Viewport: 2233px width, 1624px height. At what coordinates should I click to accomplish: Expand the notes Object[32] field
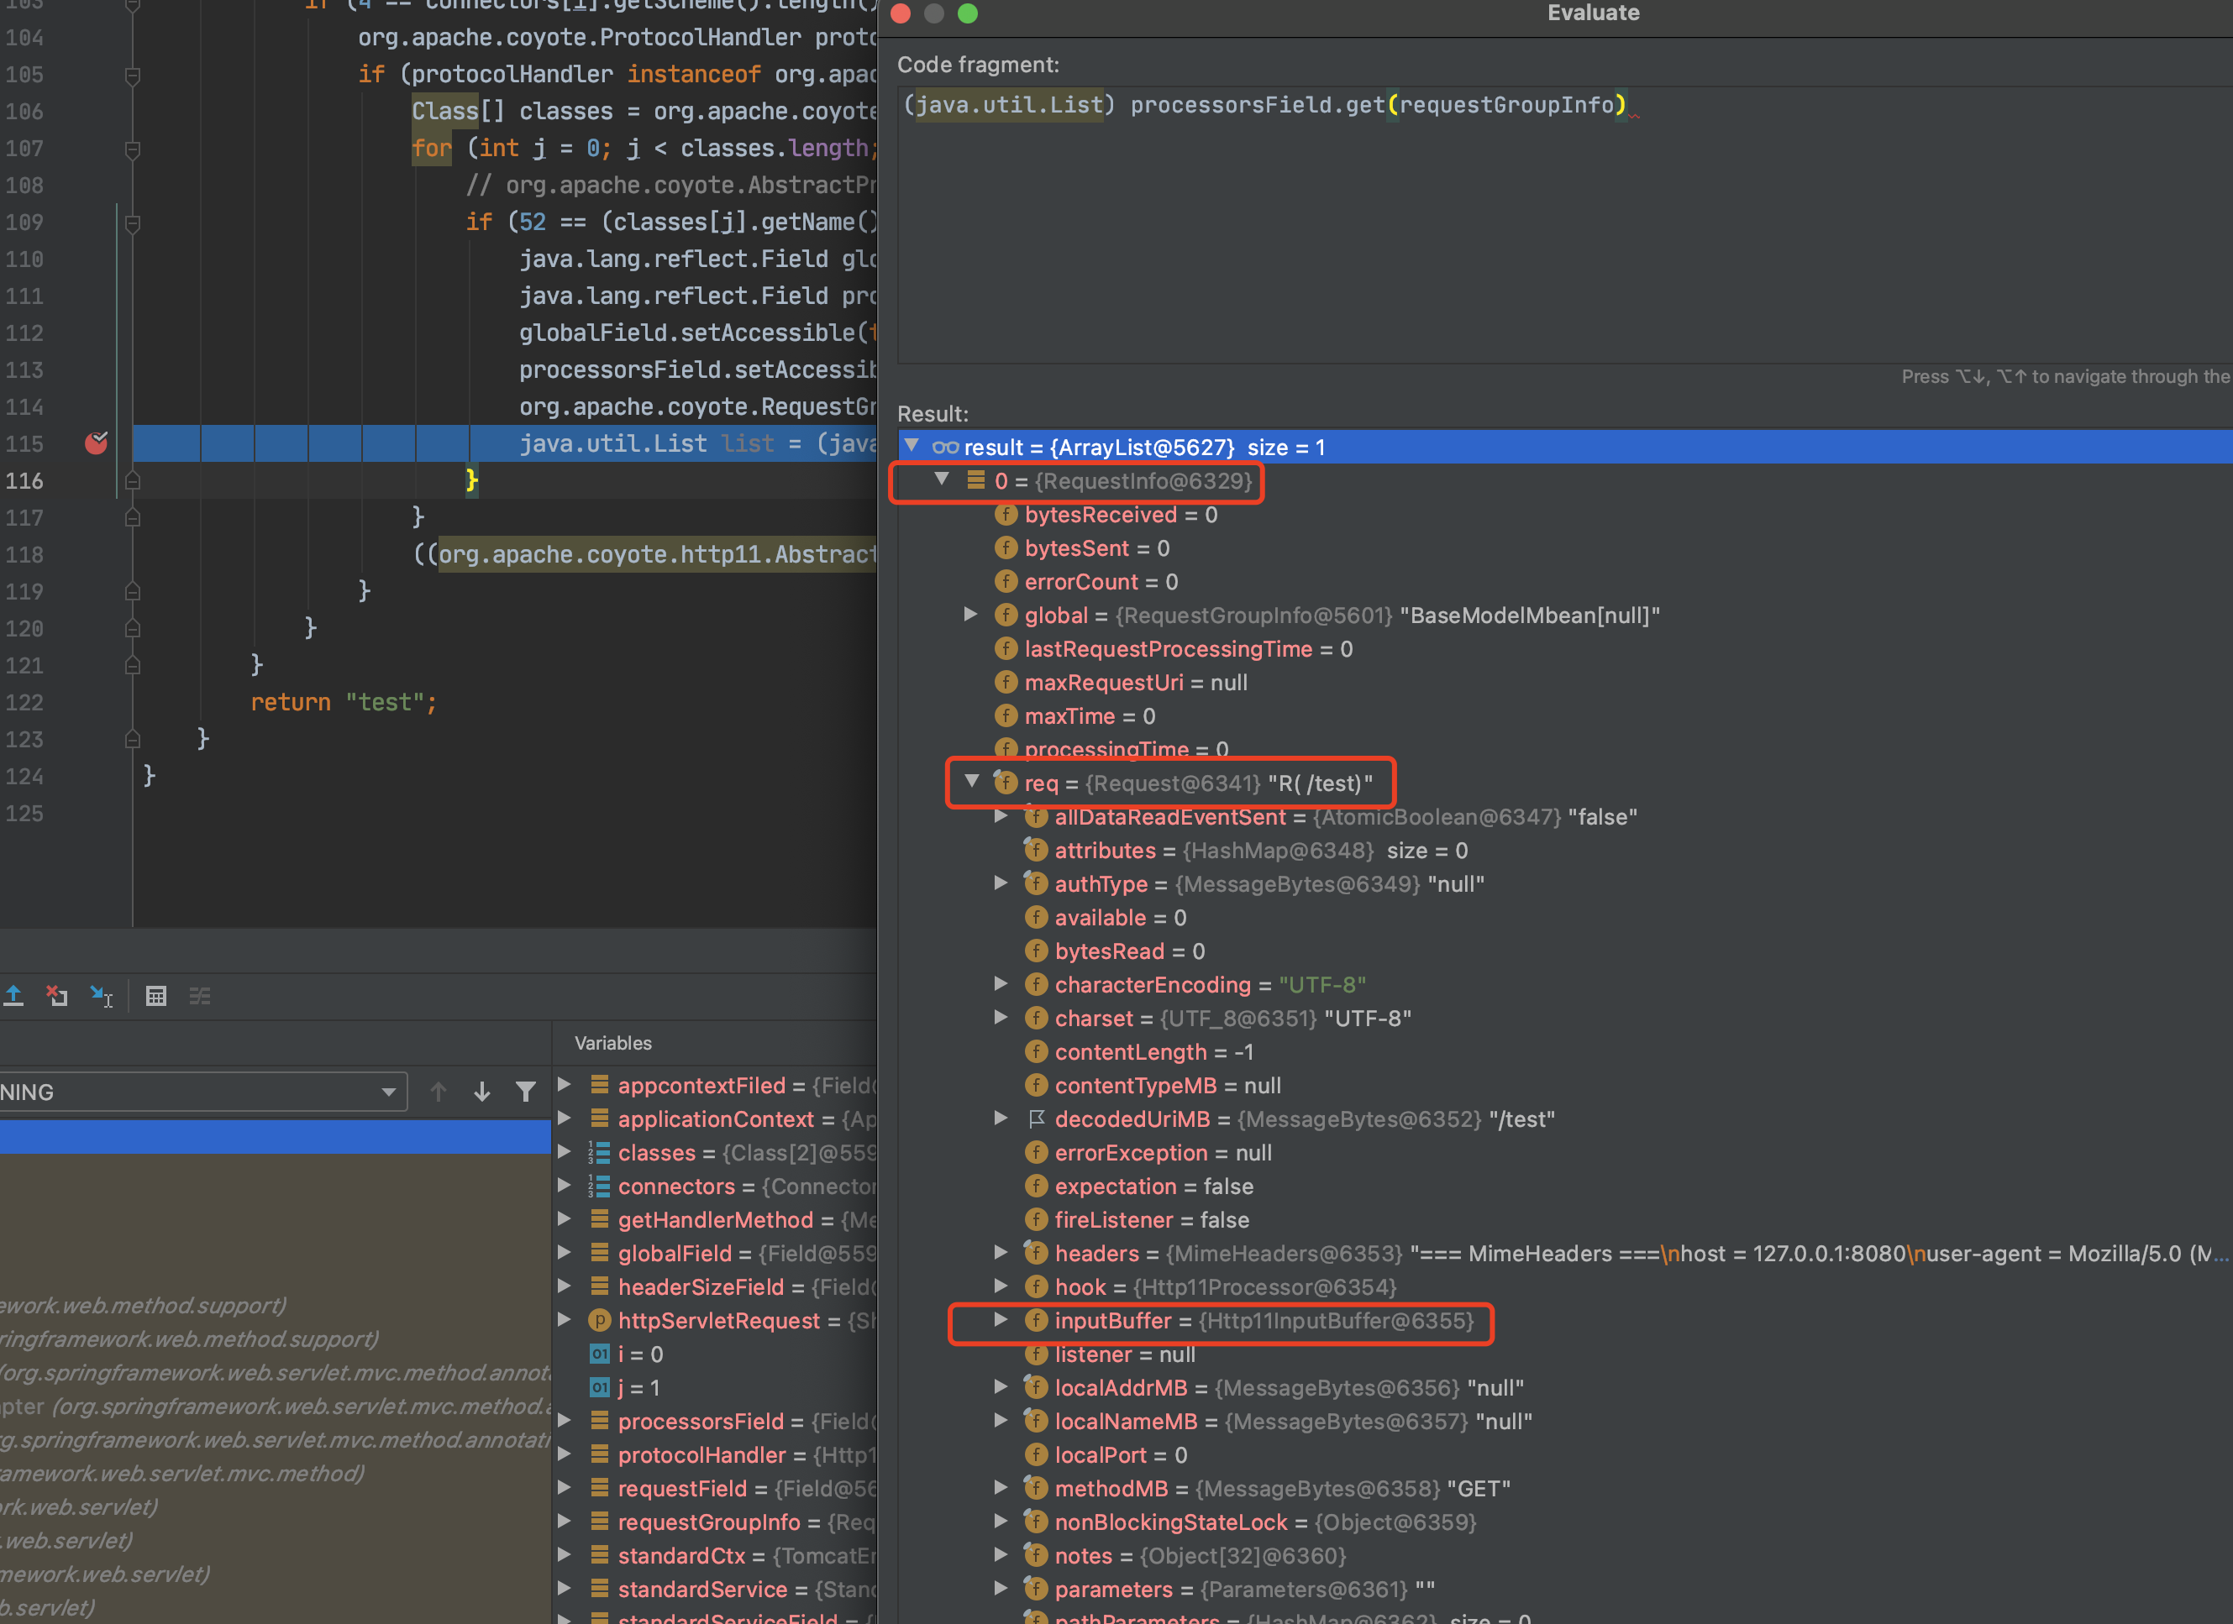pos(1001,1554)
